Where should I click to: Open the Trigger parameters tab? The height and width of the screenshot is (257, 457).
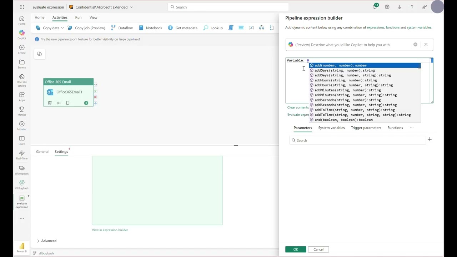(366, 127)
